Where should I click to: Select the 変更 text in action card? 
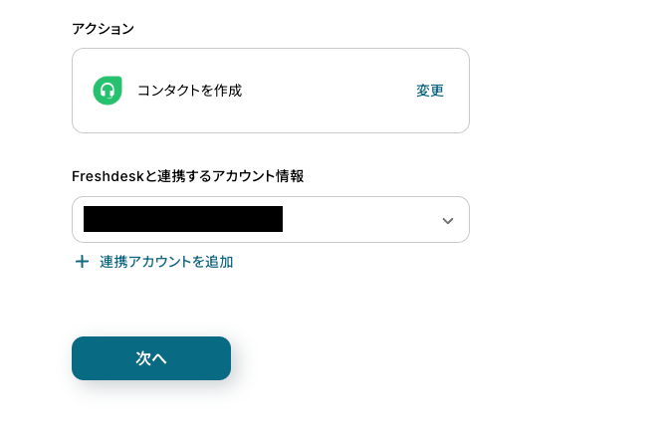pos(430,91)
